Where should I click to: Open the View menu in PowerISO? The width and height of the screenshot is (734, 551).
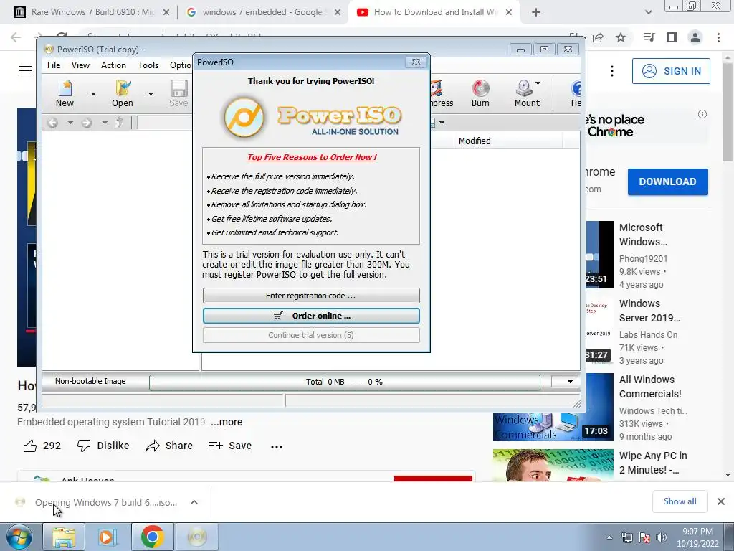[80, 65]
